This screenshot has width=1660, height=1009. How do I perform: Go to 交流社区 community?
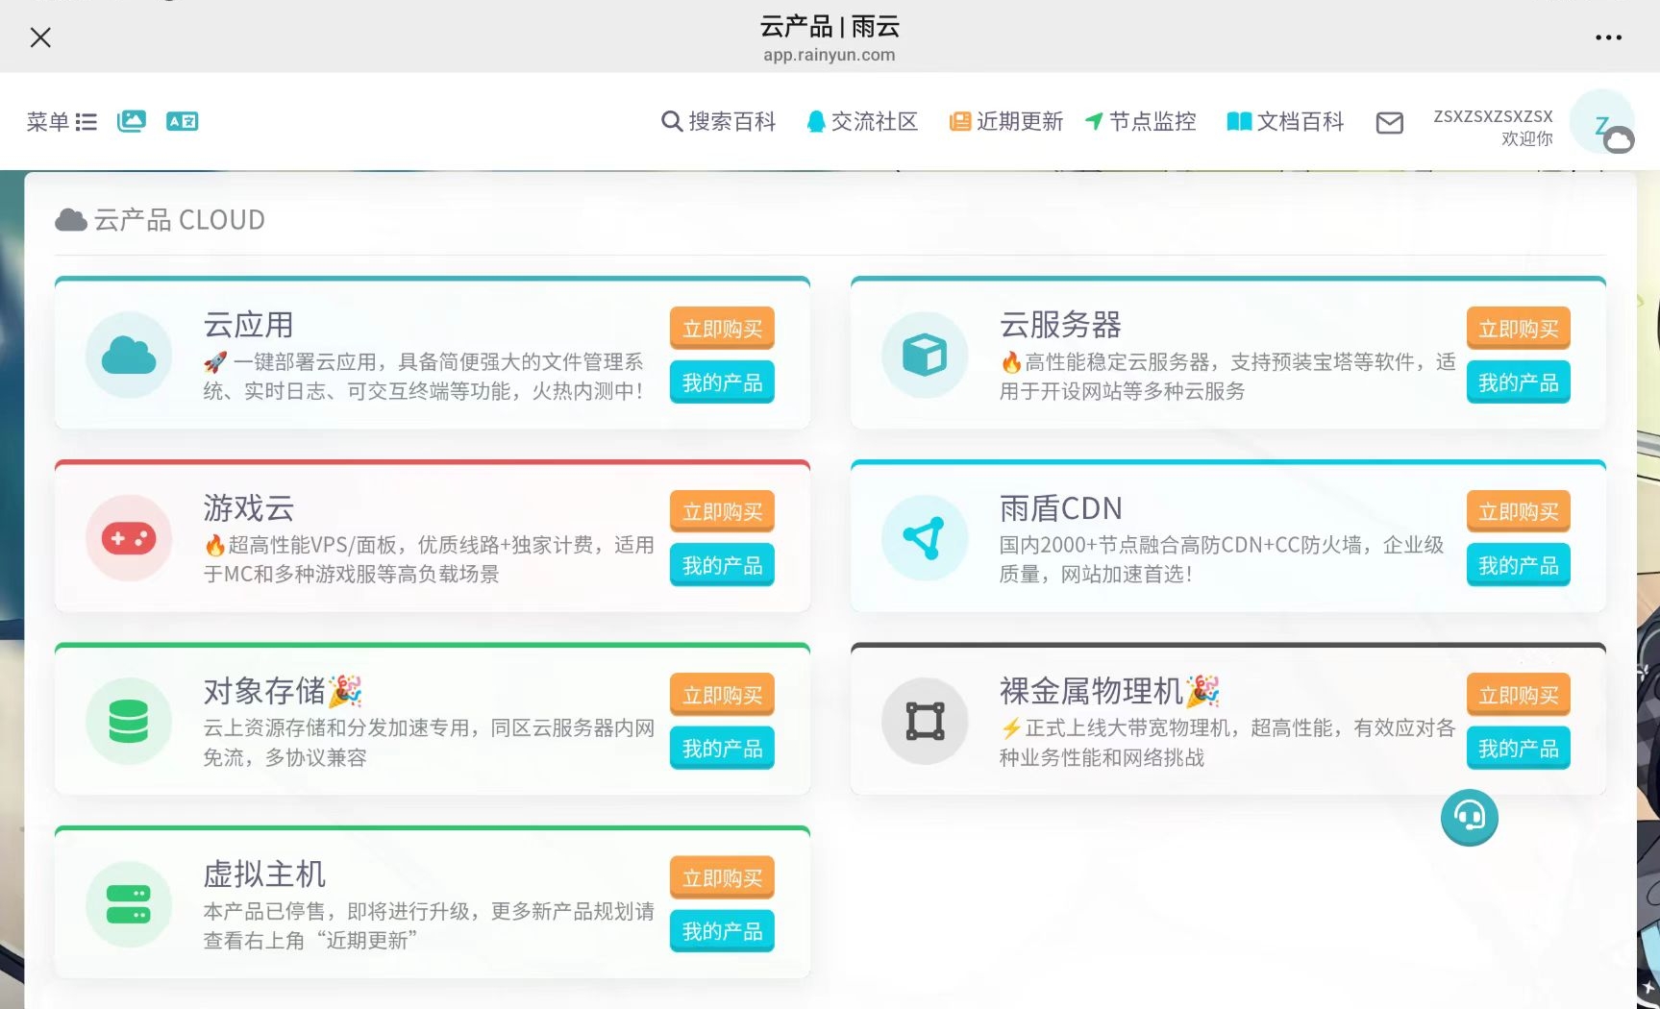tap(862, 122)
